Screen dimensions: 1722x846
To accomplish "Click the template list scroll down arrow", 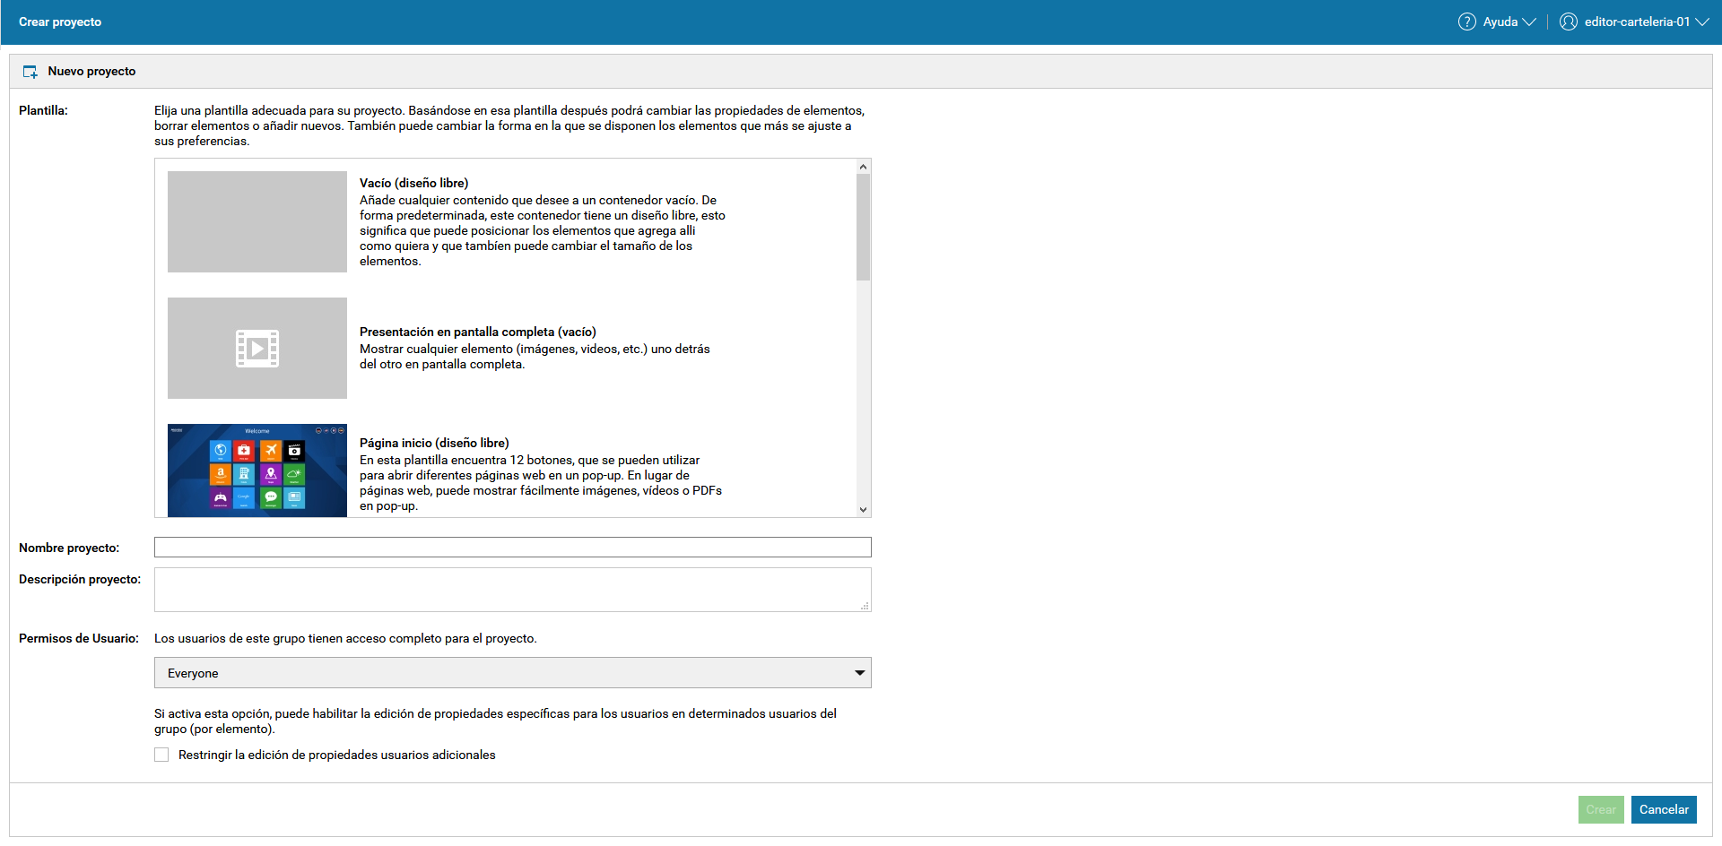I will pyautogui.click(x=863, y=509).
